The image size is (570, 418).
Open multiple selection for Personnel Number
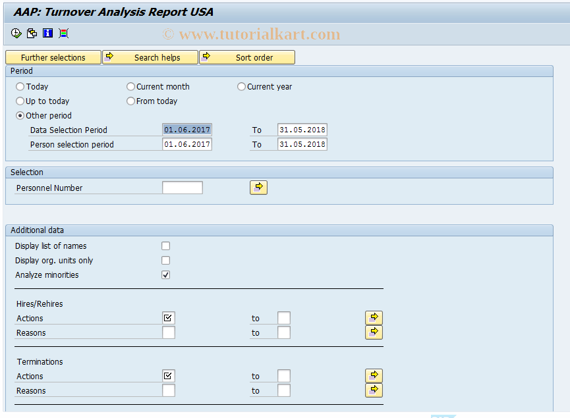[x=258, y=187]
